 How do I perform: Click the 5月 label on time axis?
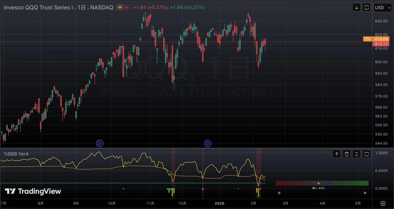[359, 203]
